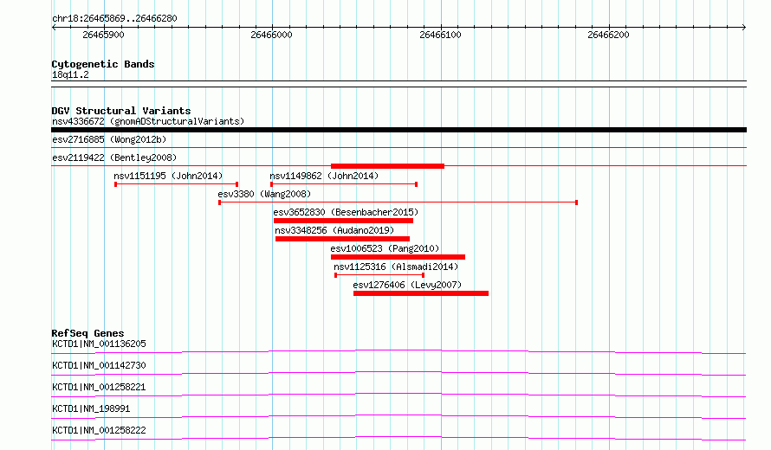Open nsv3348256 (Audano2019) variant label

click(x=334, y=230)
